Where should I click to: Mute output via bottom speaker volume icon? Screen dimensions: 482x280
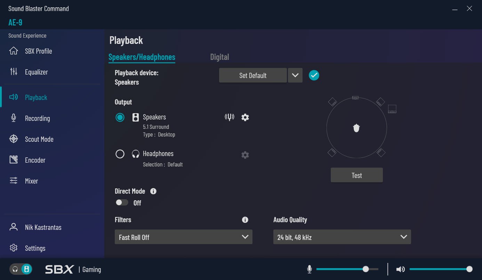point(401,269)
